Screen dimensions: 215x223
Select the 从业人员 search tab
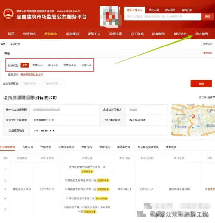(154, 10)
